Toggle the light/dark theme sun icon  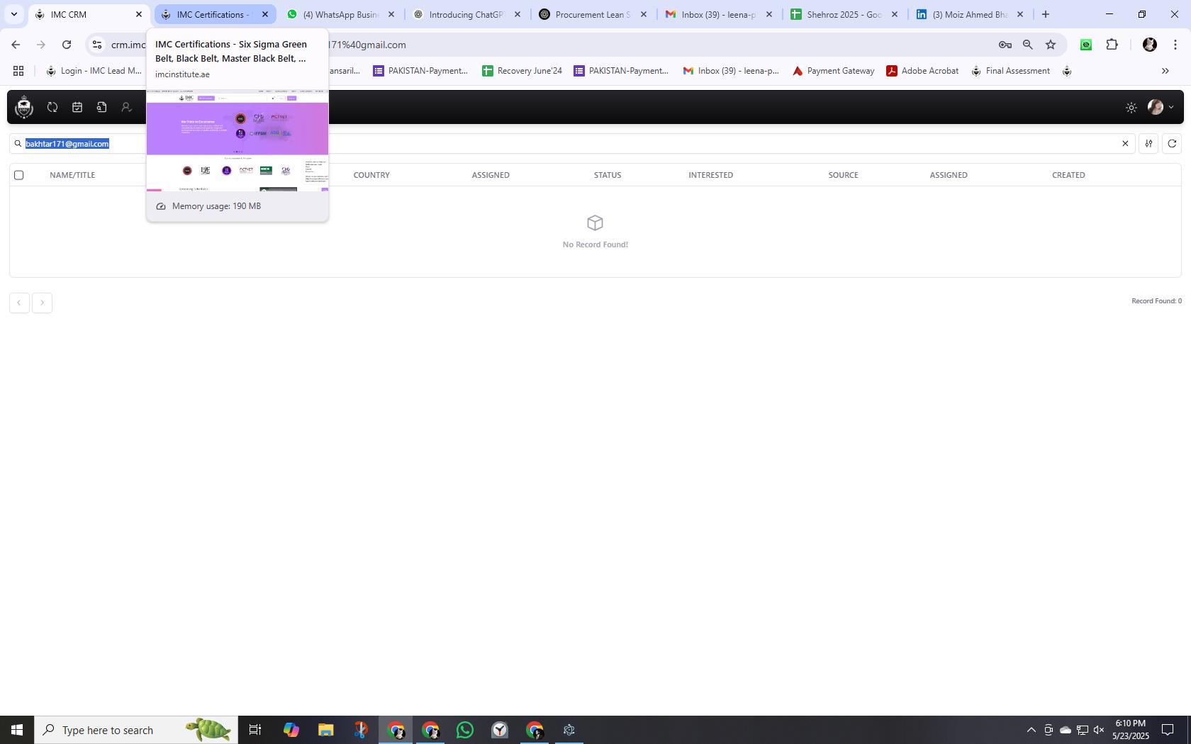point(1131,108)
